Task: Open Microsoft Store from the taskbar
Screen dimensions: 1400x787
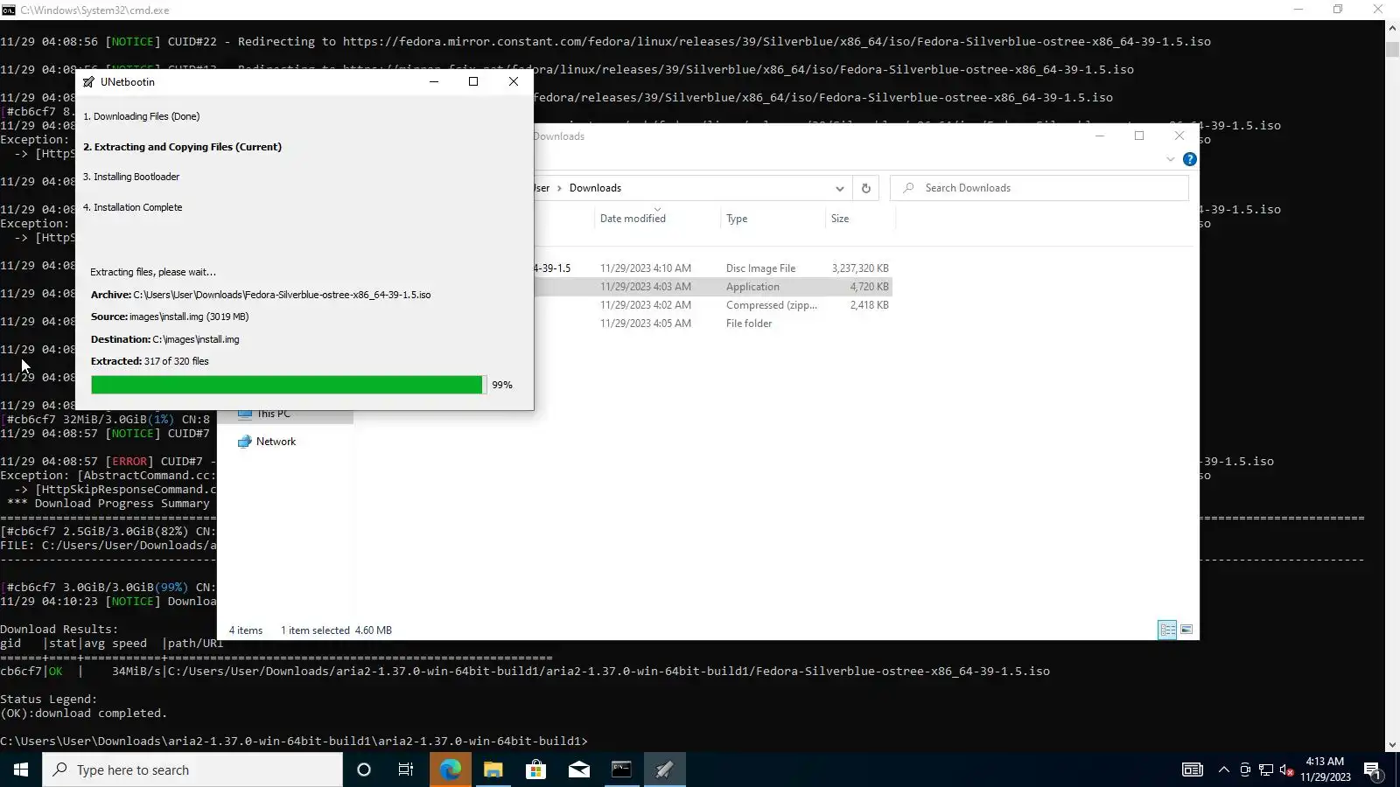Action: [535, 770]
